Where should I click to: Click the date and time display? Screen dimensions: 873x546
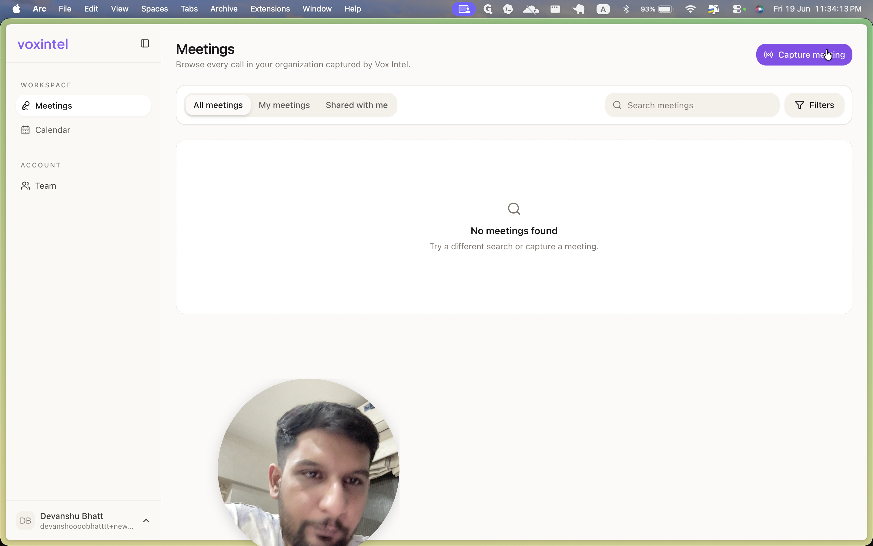817,9
